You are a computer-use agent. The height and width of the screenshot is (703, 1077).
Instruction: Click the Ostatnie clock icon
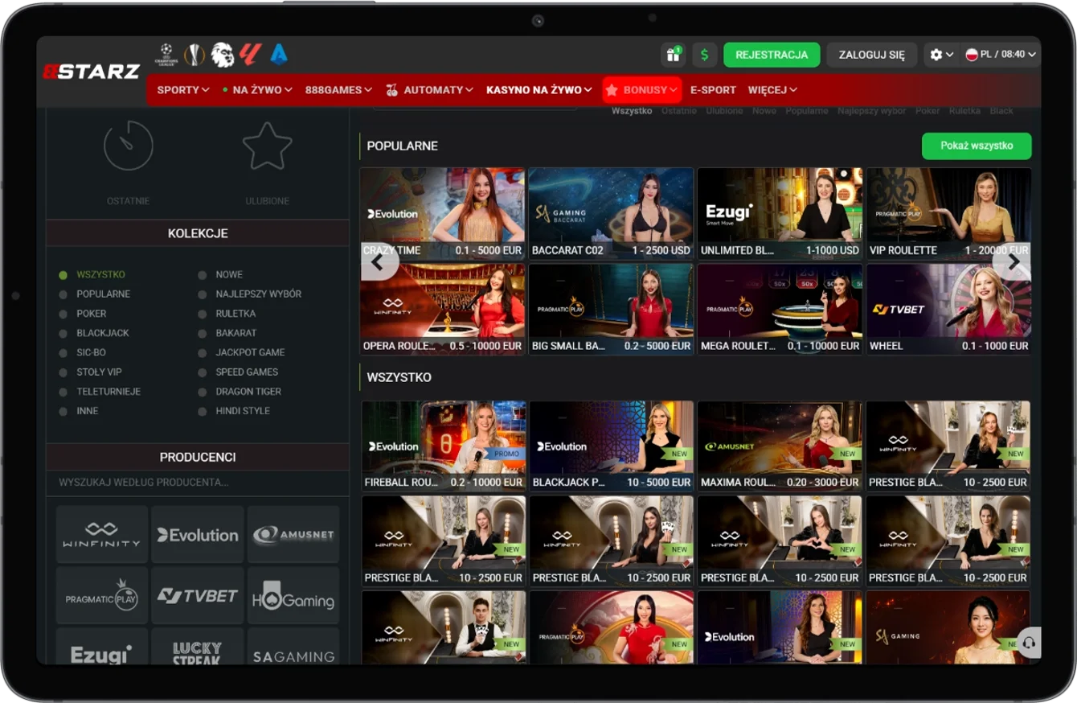[x=129, y=146]
